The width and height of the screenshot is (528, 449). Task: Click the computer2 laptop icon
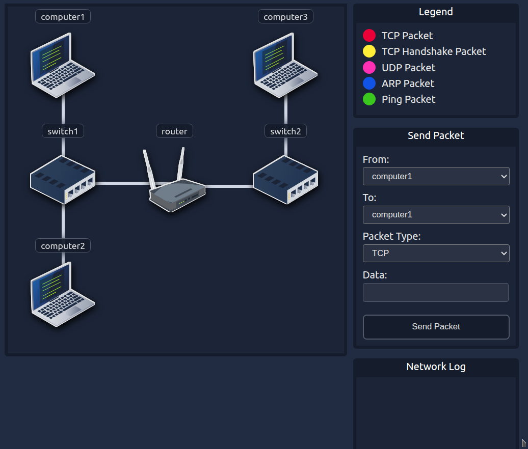tap(63, 294)
